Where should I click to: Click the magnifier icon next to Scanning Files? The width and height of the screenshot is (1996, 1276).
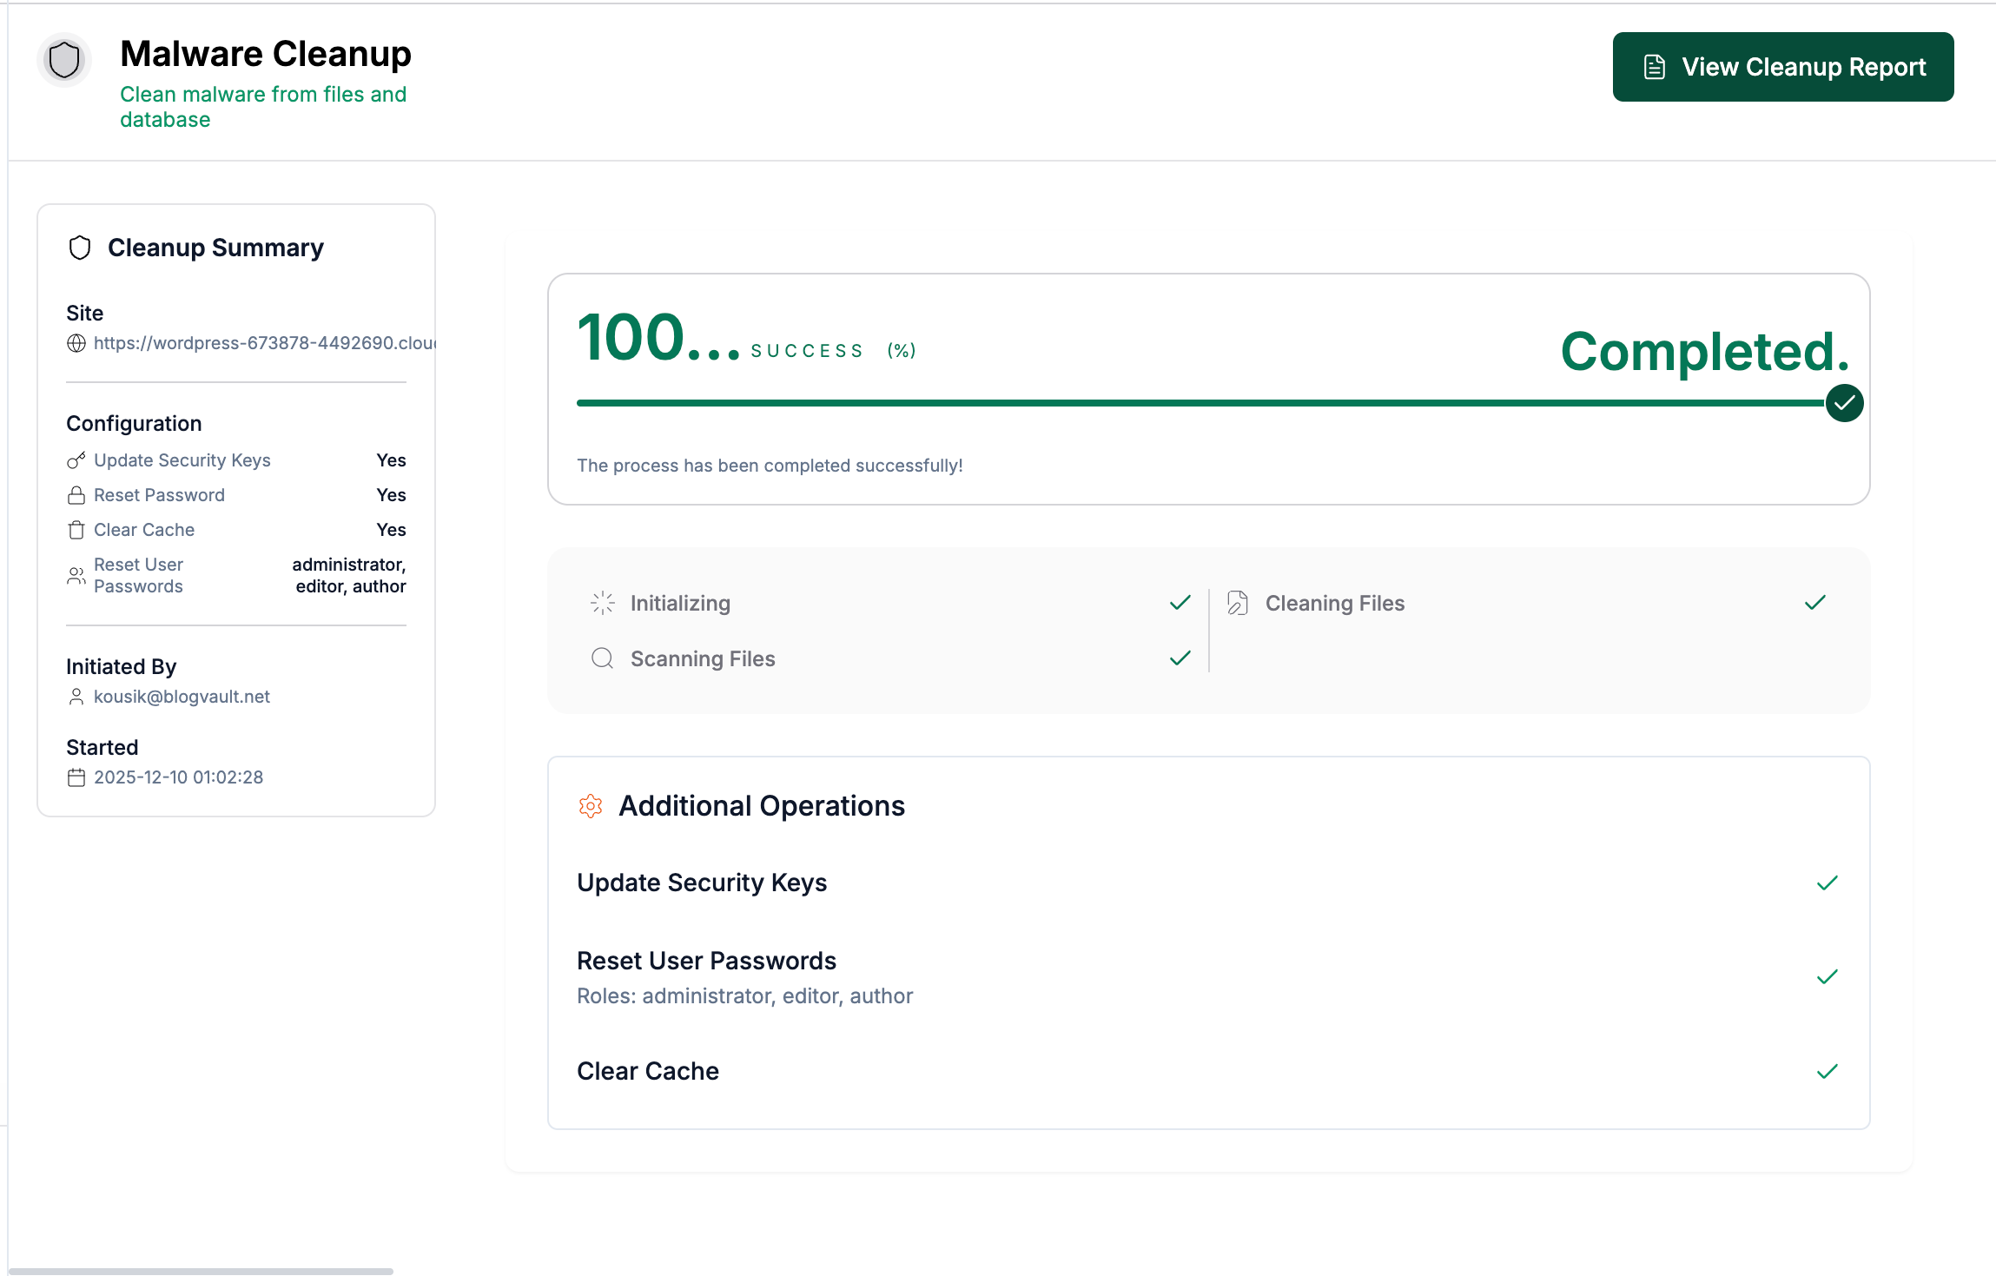[602, 658]
